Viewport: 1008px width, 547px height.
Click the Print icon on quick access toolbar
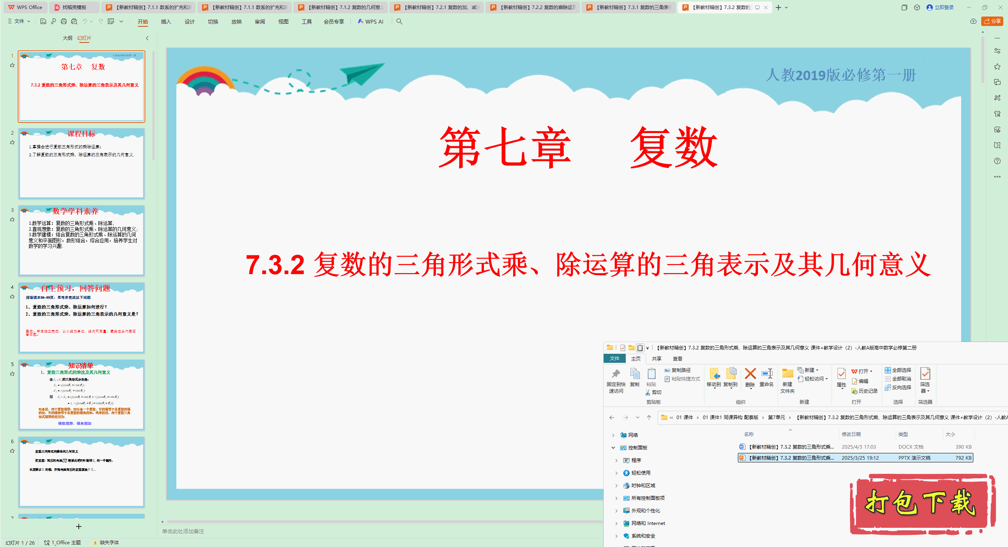coord(63,22)
